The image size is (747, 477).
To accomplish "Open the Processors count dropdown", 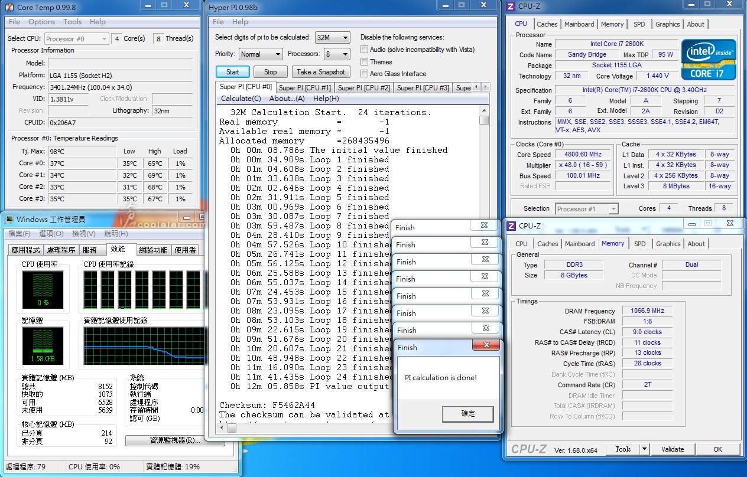I will coord(337,54).
